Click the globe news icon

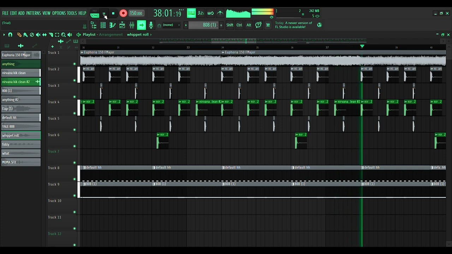coord(319,25)
